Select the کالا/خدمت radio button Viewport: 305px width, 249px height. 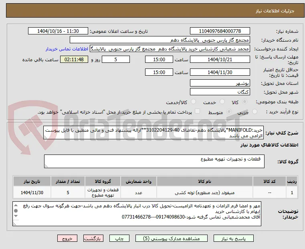pos(193,102)
